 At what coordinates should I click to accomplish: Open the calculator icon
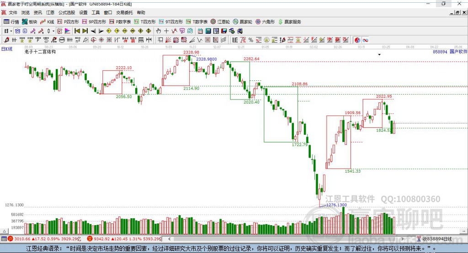(208, 31)
